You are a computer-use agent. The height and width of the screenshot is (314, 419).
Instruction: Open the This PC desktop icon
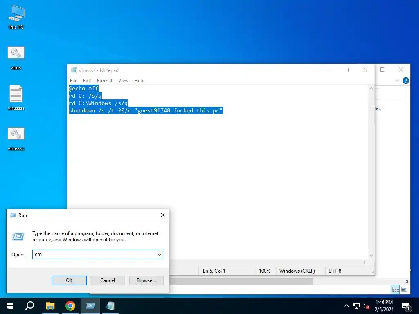(16, 17)
